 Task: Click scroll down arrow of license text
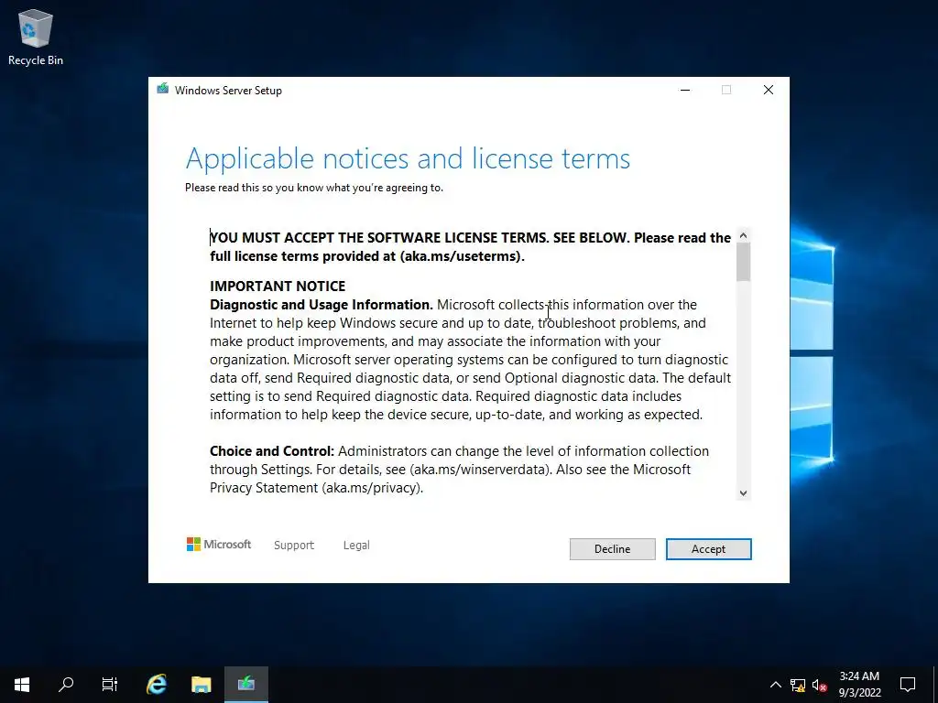tap(743, 493)
